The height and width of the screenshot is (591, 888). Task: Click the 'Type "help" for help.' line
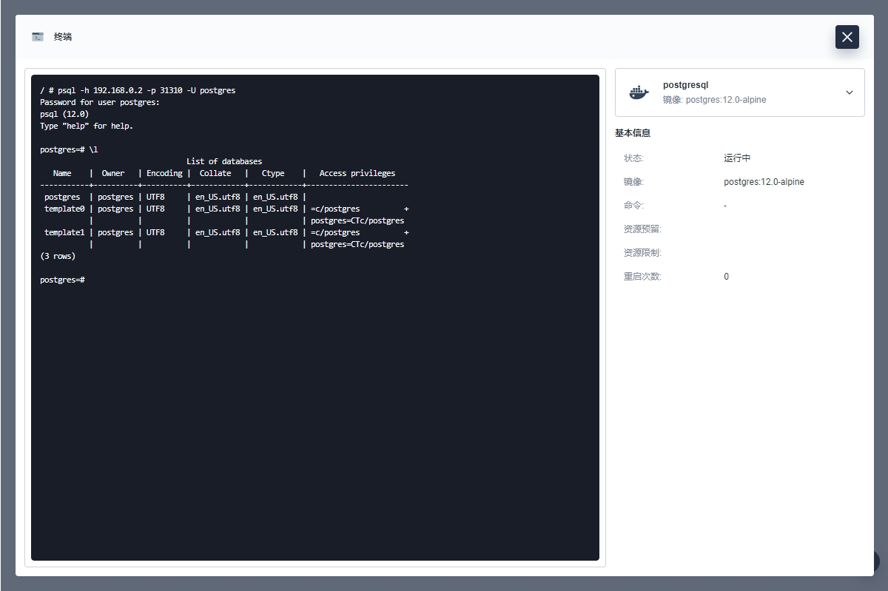click(87, 126)
